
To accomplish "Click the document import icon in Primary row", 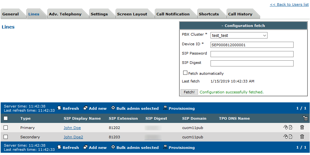I will pos(291,127).
